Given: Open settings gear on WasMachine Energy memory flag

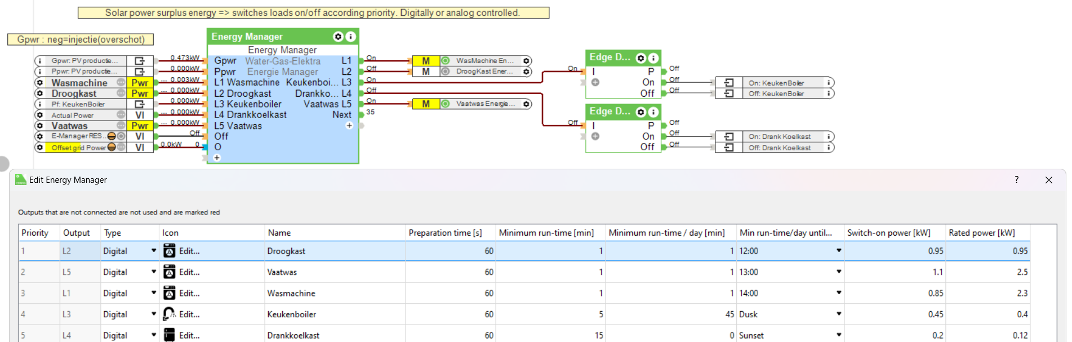Looking at the screenshot, I should click(526, 61).
